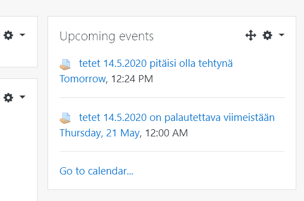Click the 'Upcoming events' block heading

pos(107,36)
